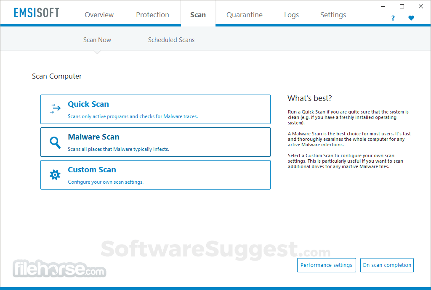
Task: Click the Malware Scan magnifier icon
Action: coord(55,142)
